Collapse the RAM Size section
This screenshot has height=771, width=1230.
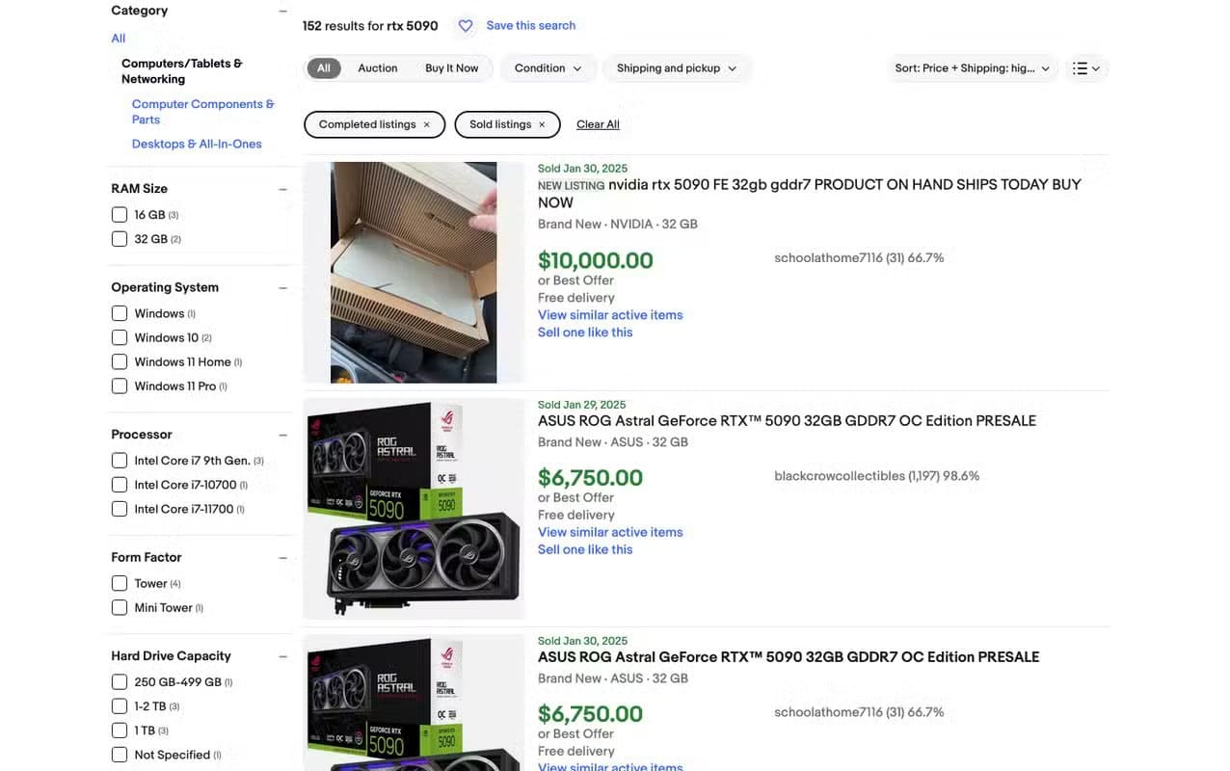[282, 189]
